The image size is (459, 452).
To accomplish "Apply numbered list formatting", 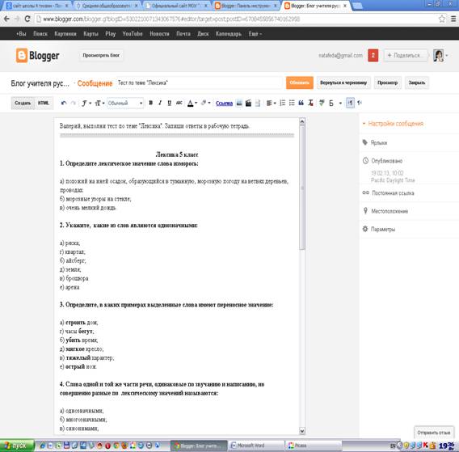I will (283, 103).
